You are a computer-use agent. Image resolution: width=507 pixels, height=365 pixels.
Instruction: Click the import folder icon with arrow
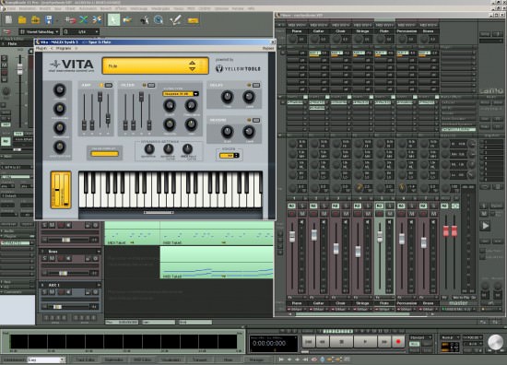coord(35,20)
